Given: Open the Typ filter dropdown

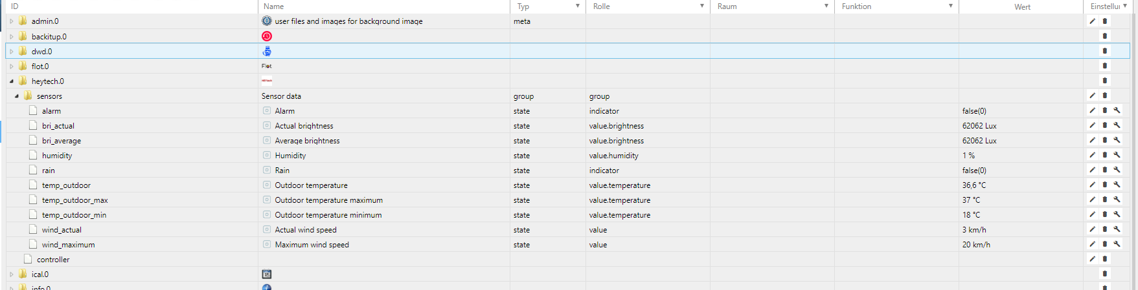Looking at the screenshot, I should pyautogui.click(x=578, y=6).
